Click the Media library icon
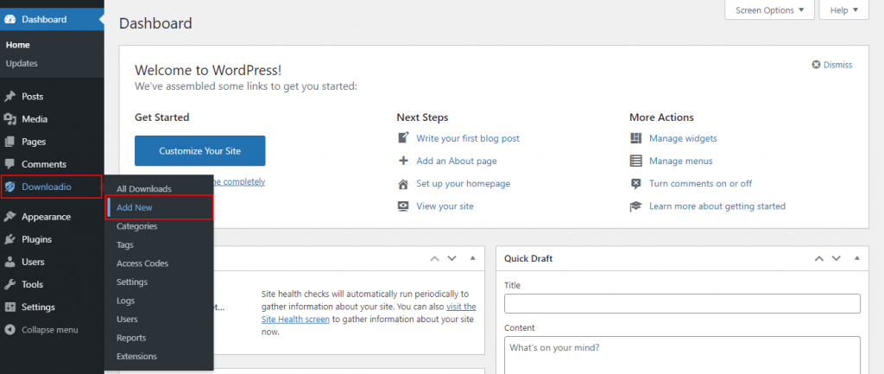Screen dimensions: 884x374 [x=9, y=119]
